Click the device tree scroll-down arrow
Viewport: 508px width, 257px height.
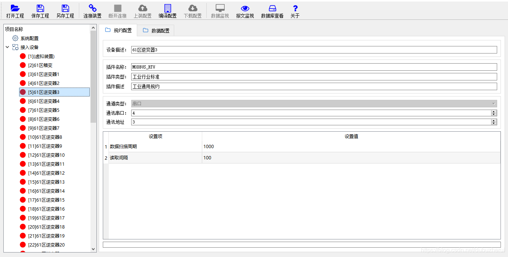coord(93,249)
